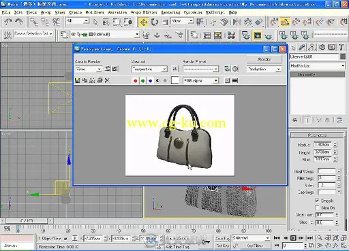
Task: Open the File menu
Action: coord(6,12)
